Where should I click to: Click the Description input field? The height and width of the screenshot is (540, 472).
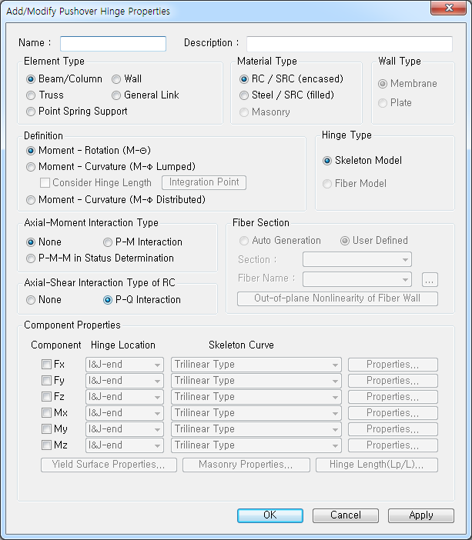pyautogui.click(x=350, y=44)
